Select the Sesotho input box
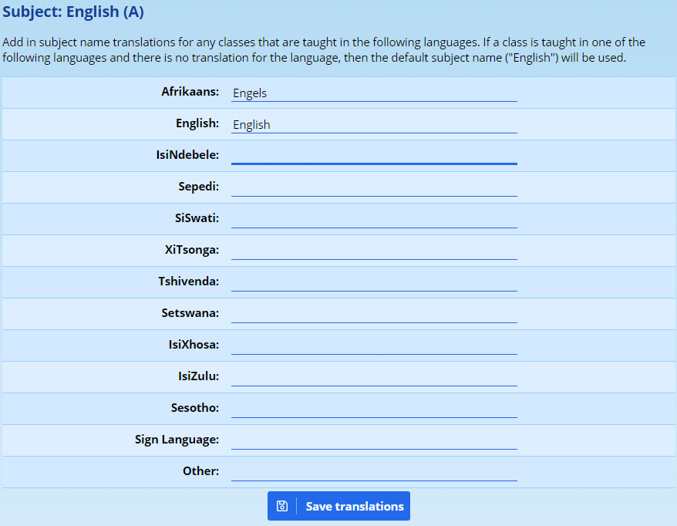Screen dimensions: 677x526 [374, 409]
